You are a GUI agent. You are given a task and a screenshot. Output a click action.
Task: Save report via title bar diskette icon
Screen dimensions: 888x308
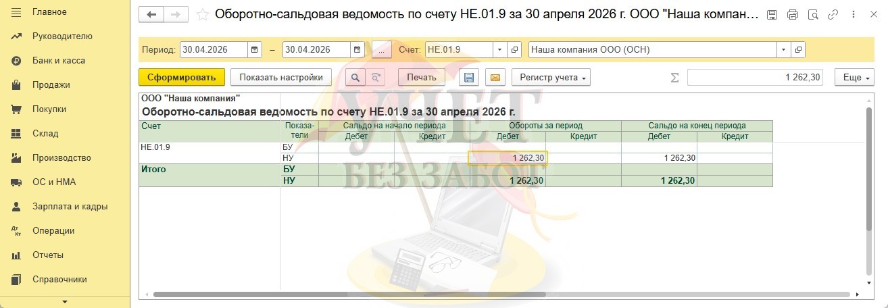click(772, 14)
